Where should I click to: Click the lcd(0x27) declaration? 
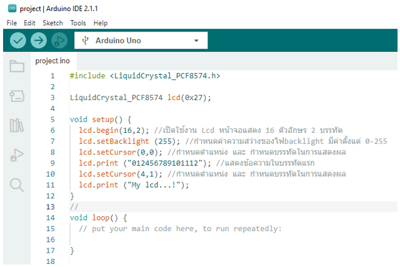(189, 98)
